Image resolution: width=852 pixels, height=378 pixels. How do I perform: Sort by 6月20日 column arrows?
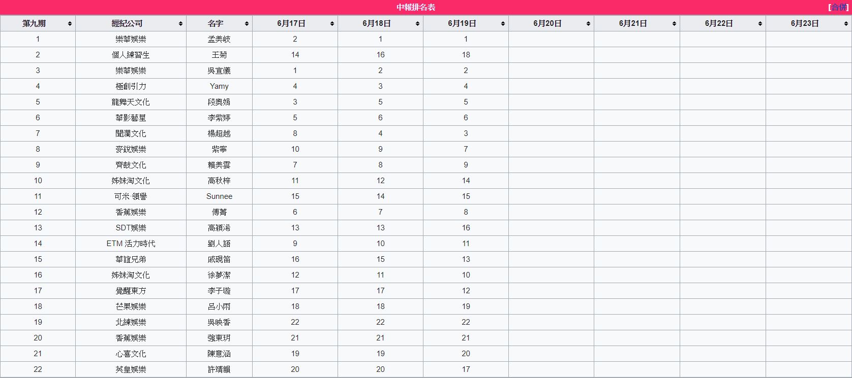click(x=588, y=24)
